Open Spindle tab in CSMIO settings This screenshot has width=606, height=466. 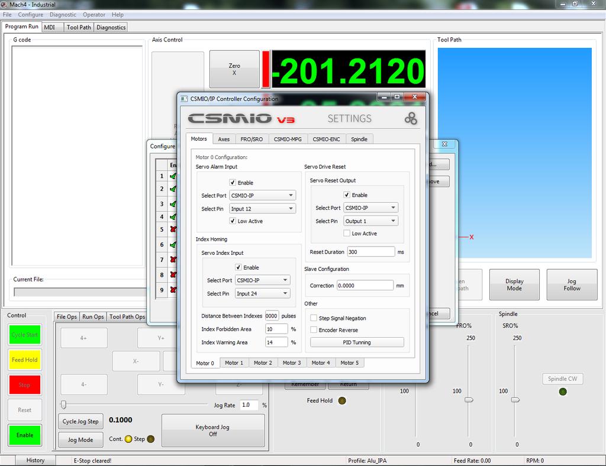[x=359, y=139]
